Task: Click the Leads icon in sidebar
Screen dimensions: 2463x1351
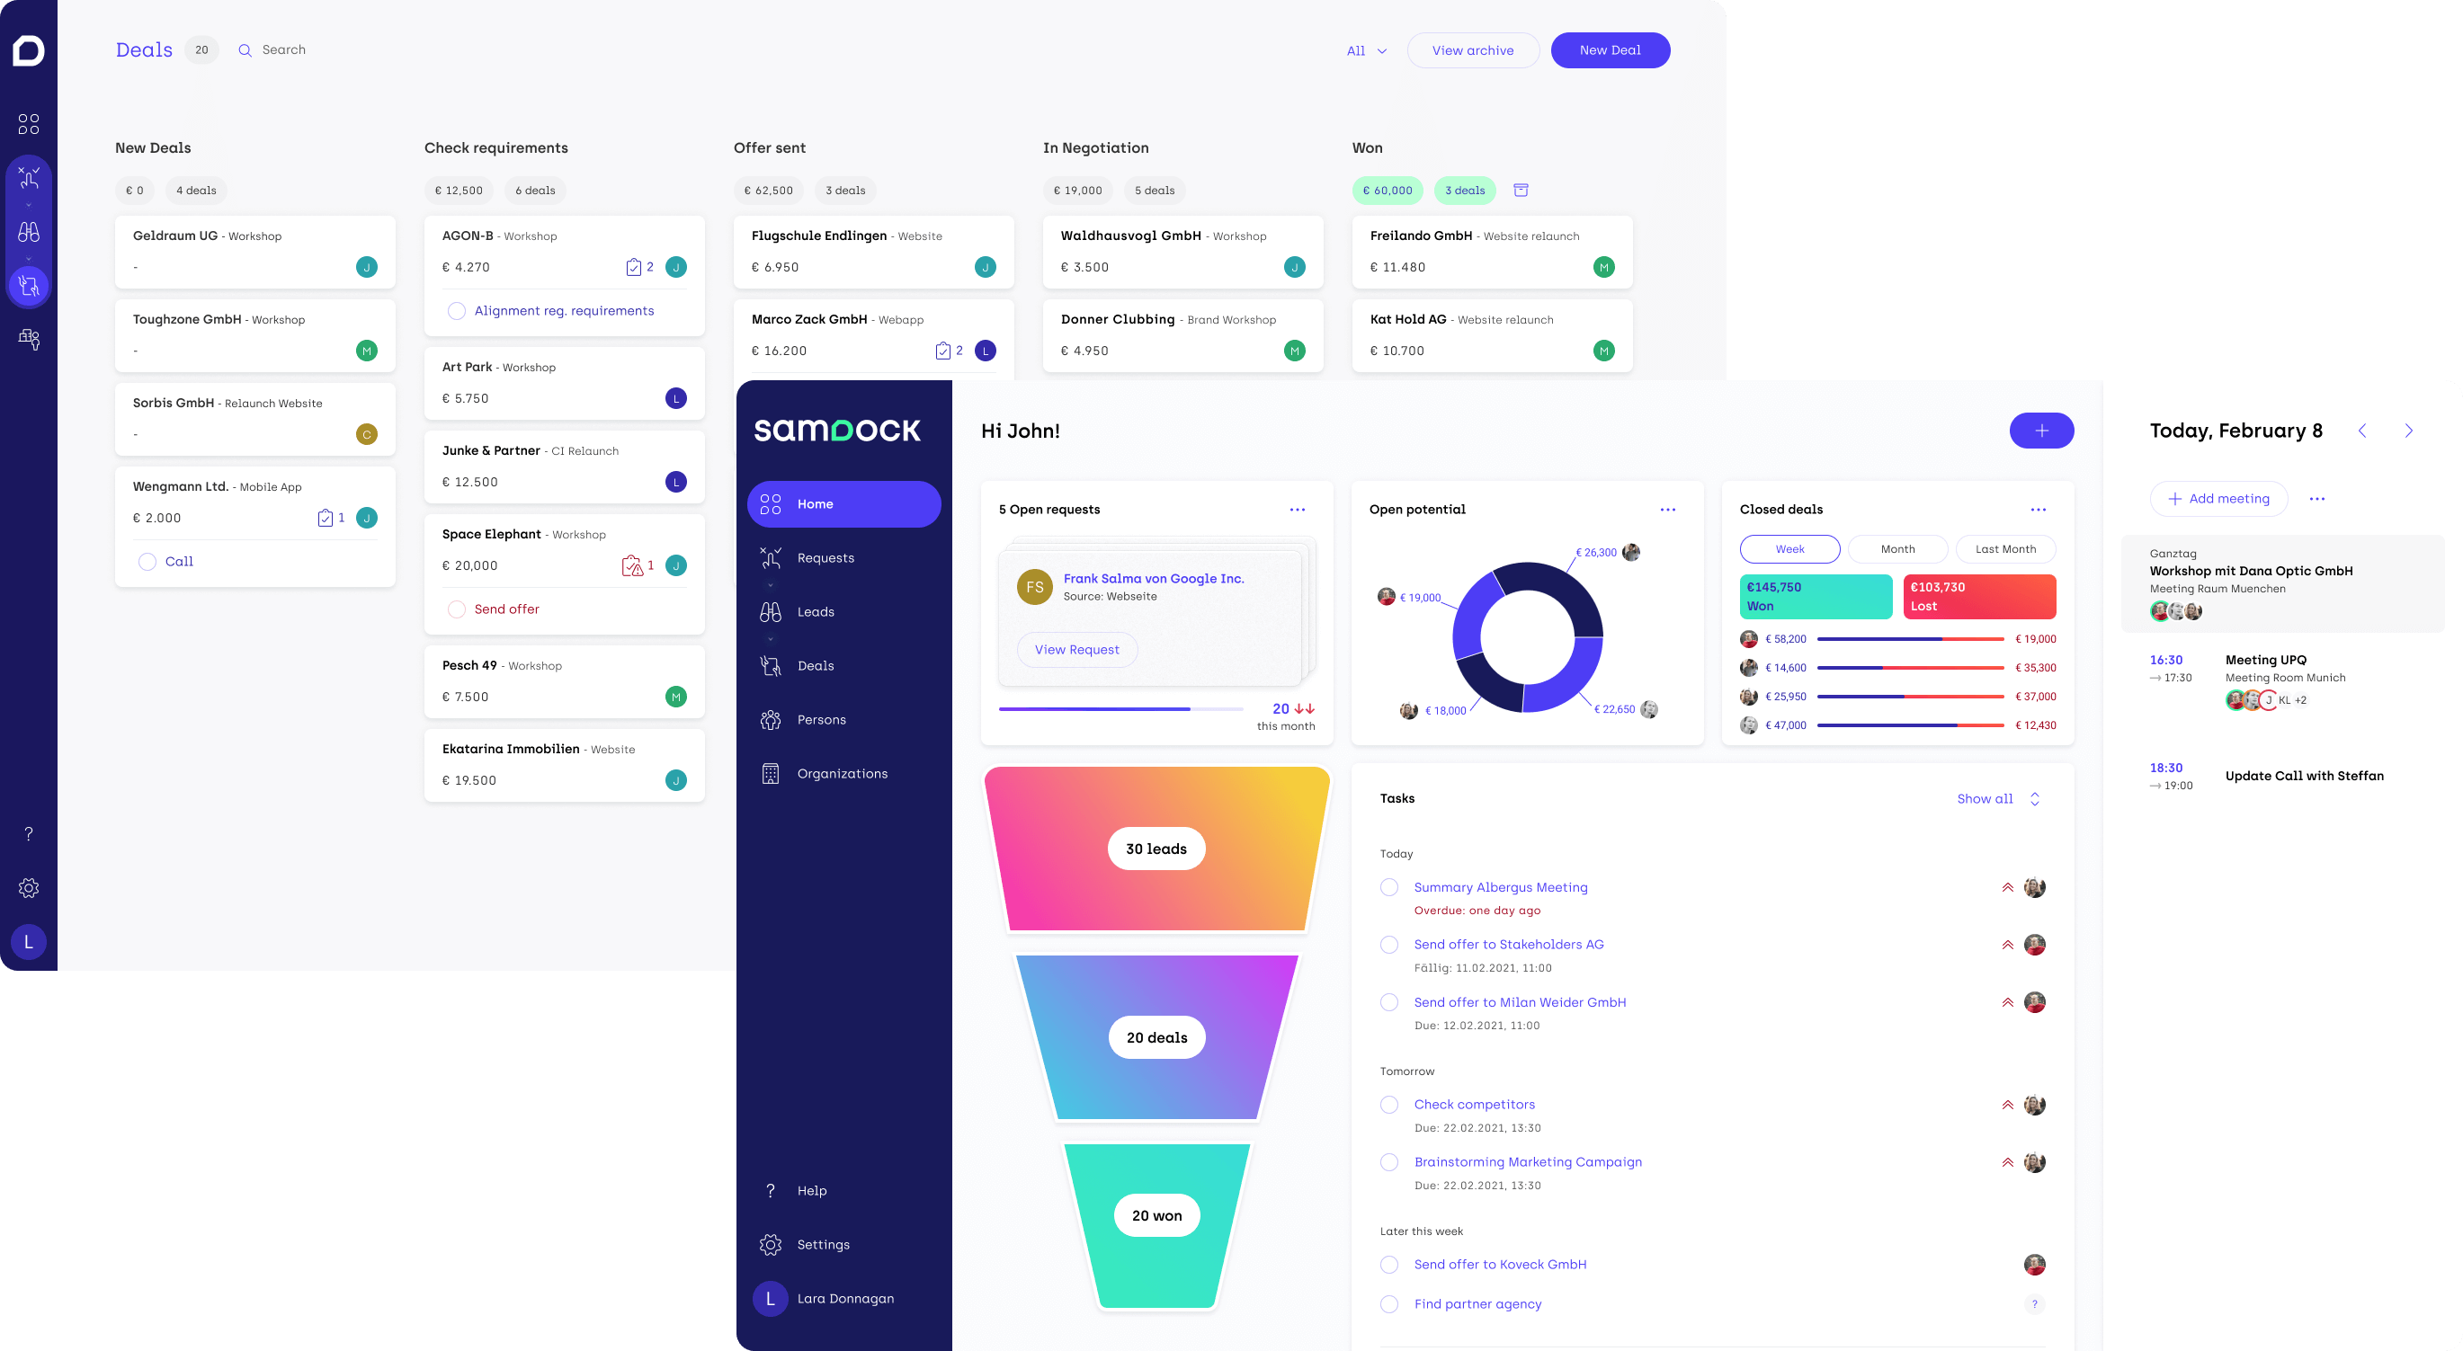Action: pos(771,610)
